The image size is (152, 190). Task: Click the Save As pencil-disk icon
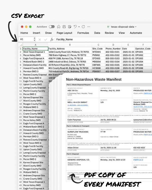pyautogui.click(x=70, y=27)
